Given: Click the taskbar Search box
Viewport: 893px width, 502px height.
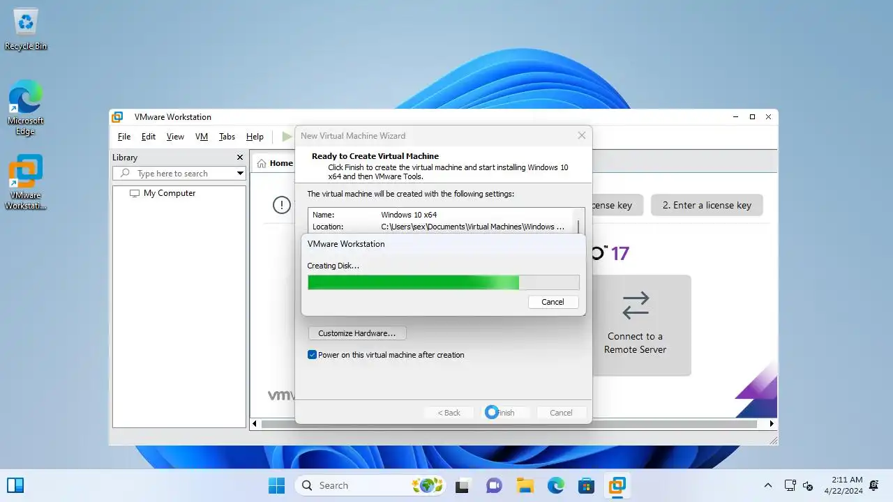Looking at the screenshot, I should pyautogui.click(x=370, y=485).
